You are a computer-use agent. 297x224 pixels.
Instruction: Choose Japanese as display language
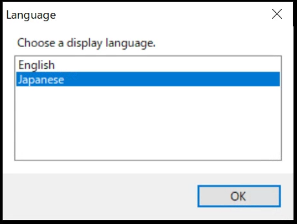(x=41, y=79)
